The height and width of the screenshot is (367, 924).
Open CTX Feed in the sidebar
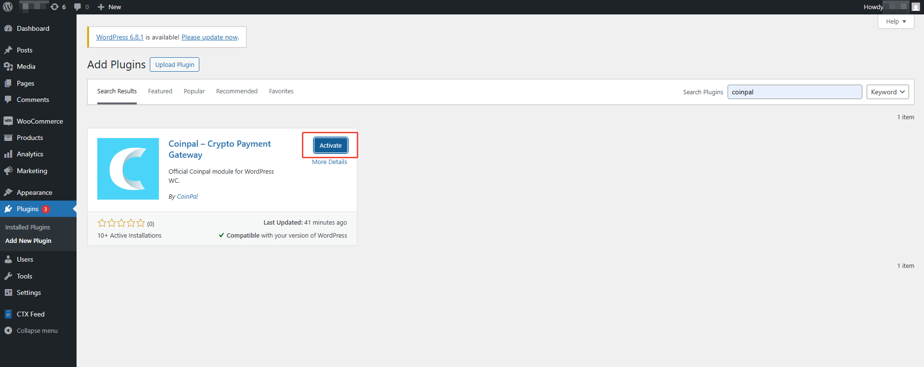click(30, 314)
